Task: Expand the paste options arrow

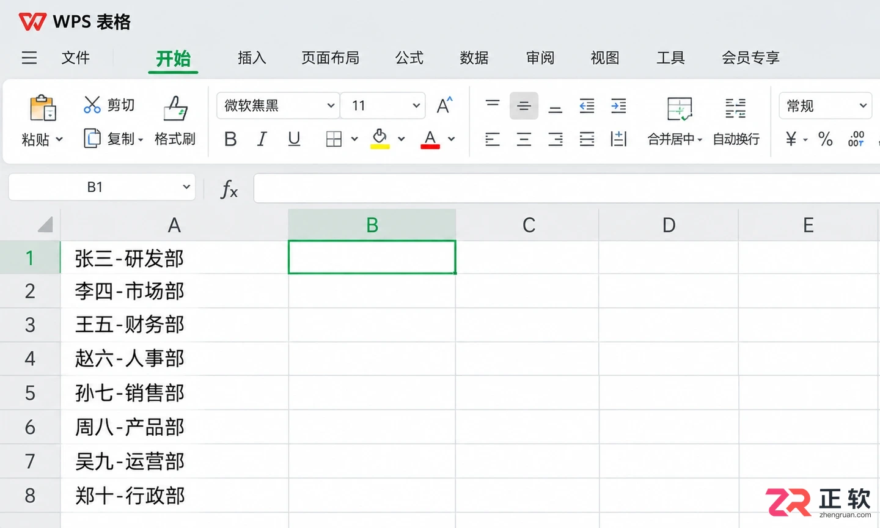Action: tap(59, 139)
